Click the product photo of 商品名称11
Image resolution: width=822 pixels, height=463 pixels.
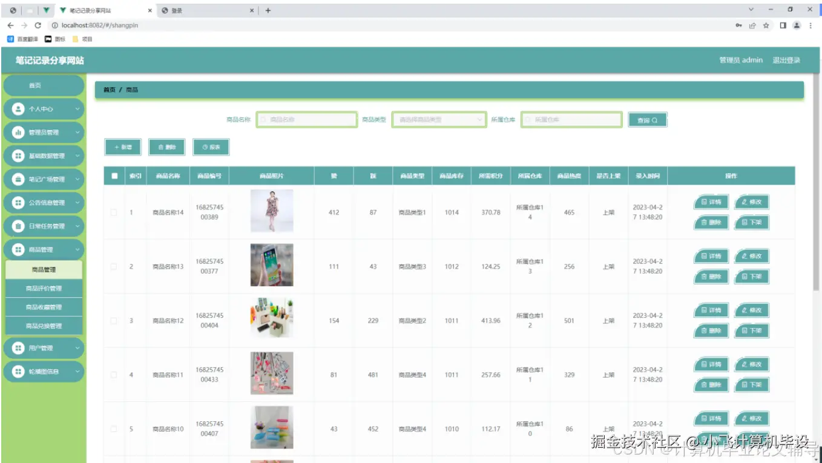click(272, 374)
